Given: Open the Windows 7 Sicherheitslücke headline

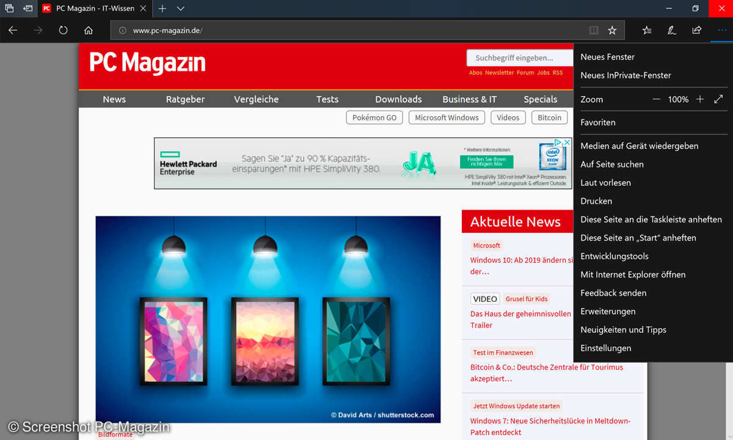Looking at the screenshot, I should tap(550, 426).
